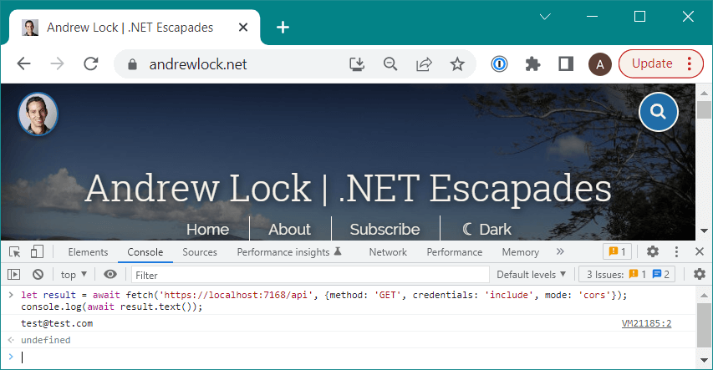This screenshot has width=713, height=370.
Task: Click the undefined return value line
Action: 45,340
